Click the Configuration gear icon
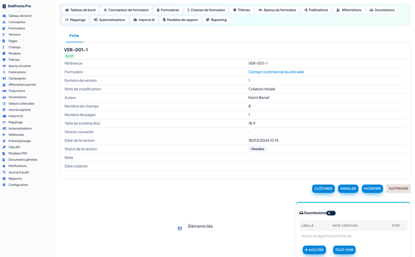This screenshot has height=257, width=415. click(4, 185)
